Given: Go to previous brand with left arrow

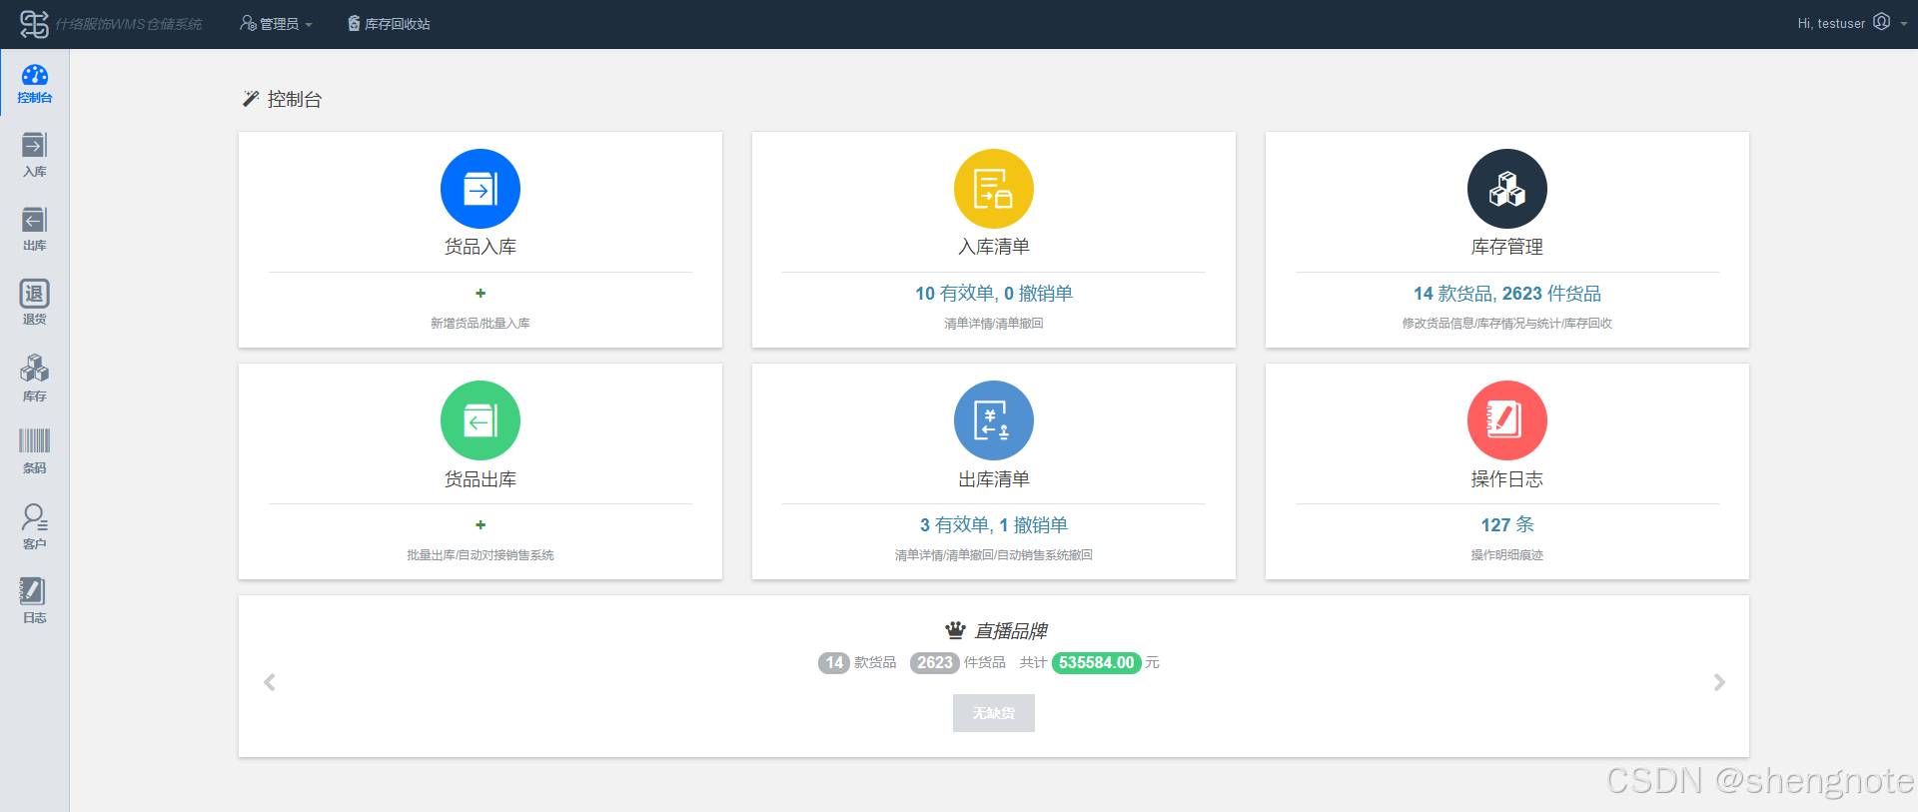Looking at the screenshot, I should pos(270,682).
